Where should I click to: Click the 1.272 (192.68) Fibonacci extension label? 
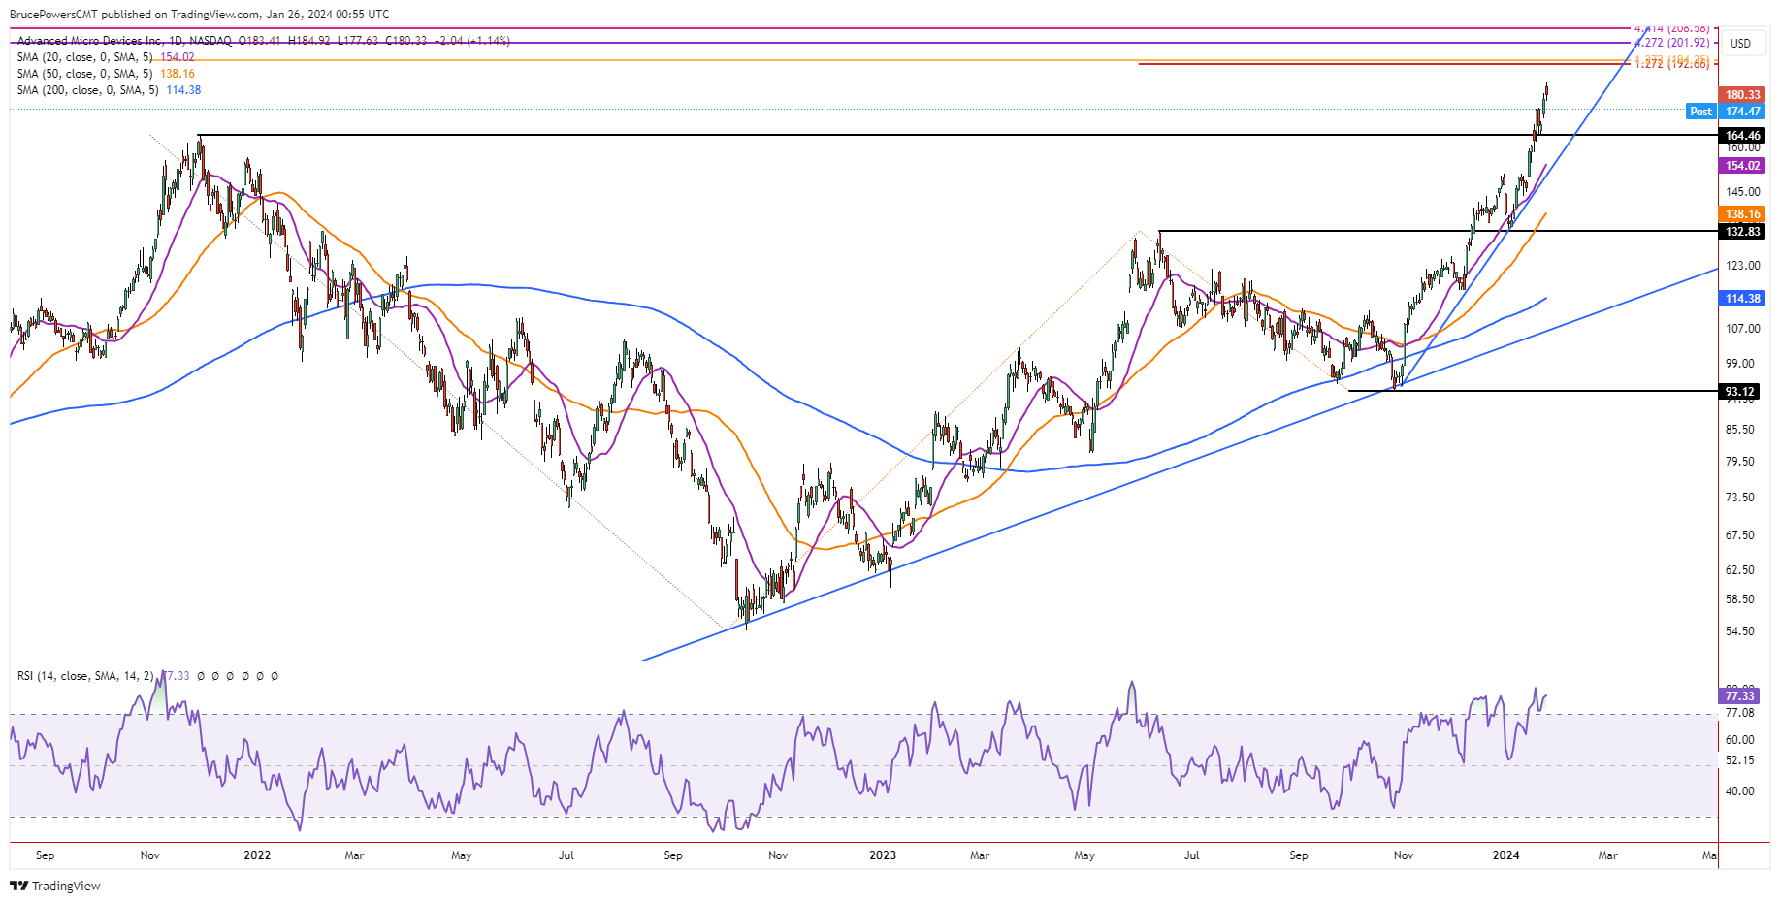click(x=1672, y=64)
